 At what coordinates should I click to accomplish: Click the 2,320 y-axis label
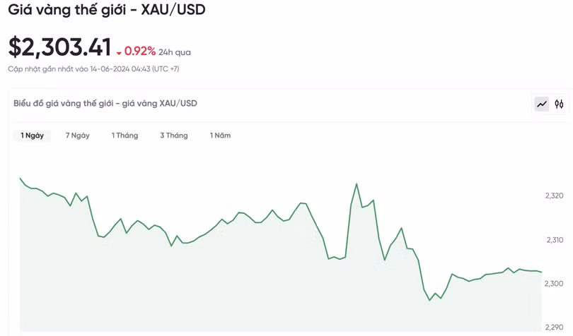[x=555, y=196]
